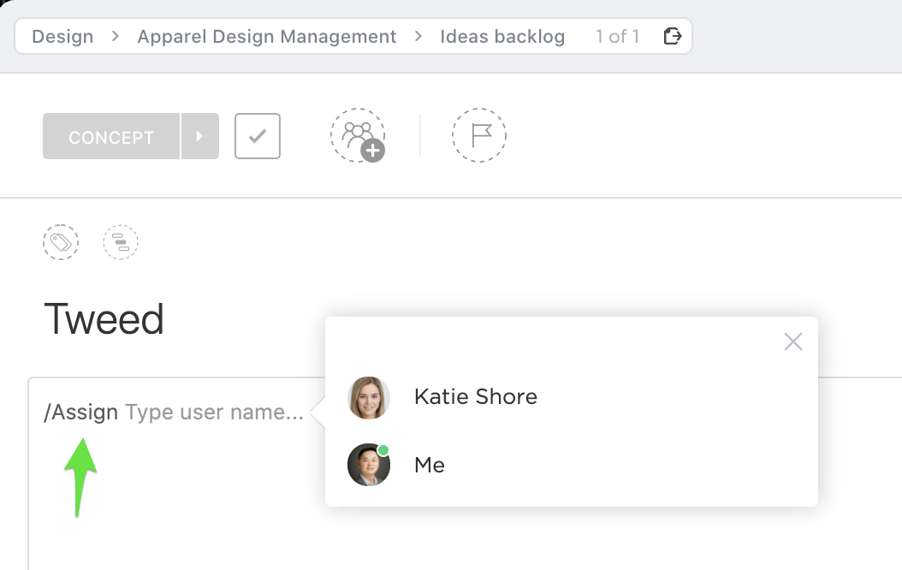Image resolution: width=902 pixels, height=570 pixels.
Task: Click the move task icon in breadcrumb
Action: click(x=673, y=36)
